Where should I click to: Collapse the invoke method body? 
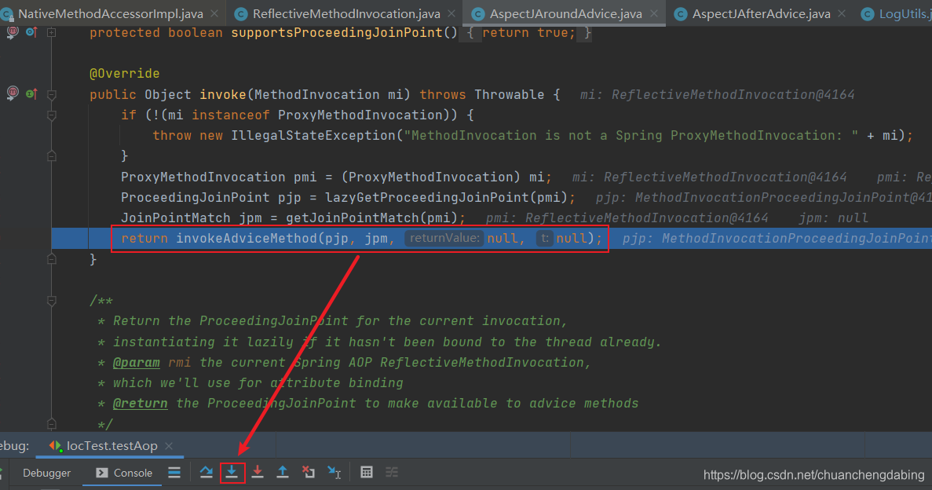click(52, 94)
